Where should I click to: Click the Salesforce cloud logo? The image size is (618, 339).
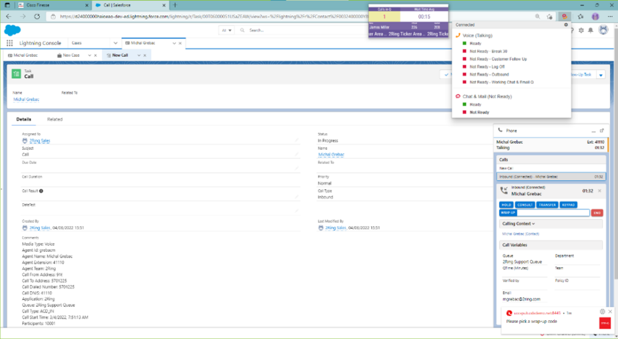coord(12,30)
